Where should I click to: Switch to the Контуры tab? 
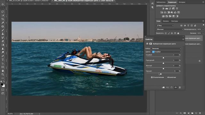coord(175,21)
